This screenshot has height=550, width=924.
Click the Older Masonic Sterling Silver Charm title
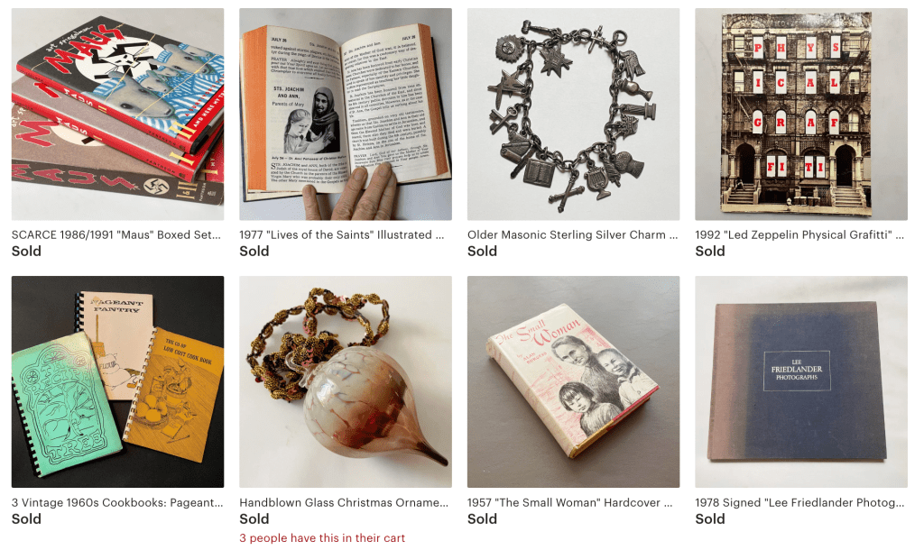(573, 234)
